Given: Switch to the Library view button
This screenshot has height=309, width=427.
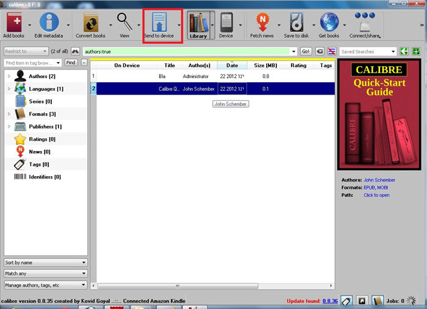Looking at the screenshot, I should (198, 25).
